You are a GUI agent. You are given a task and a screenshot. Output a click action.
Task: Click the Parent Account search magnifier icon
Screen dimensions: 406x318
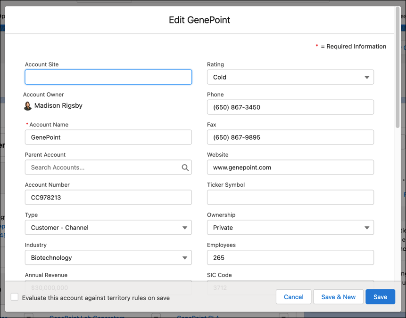[x=185, y=167]
